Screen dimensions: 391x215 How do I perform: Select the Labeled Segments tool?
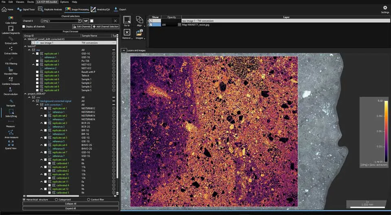click(11, 30)
